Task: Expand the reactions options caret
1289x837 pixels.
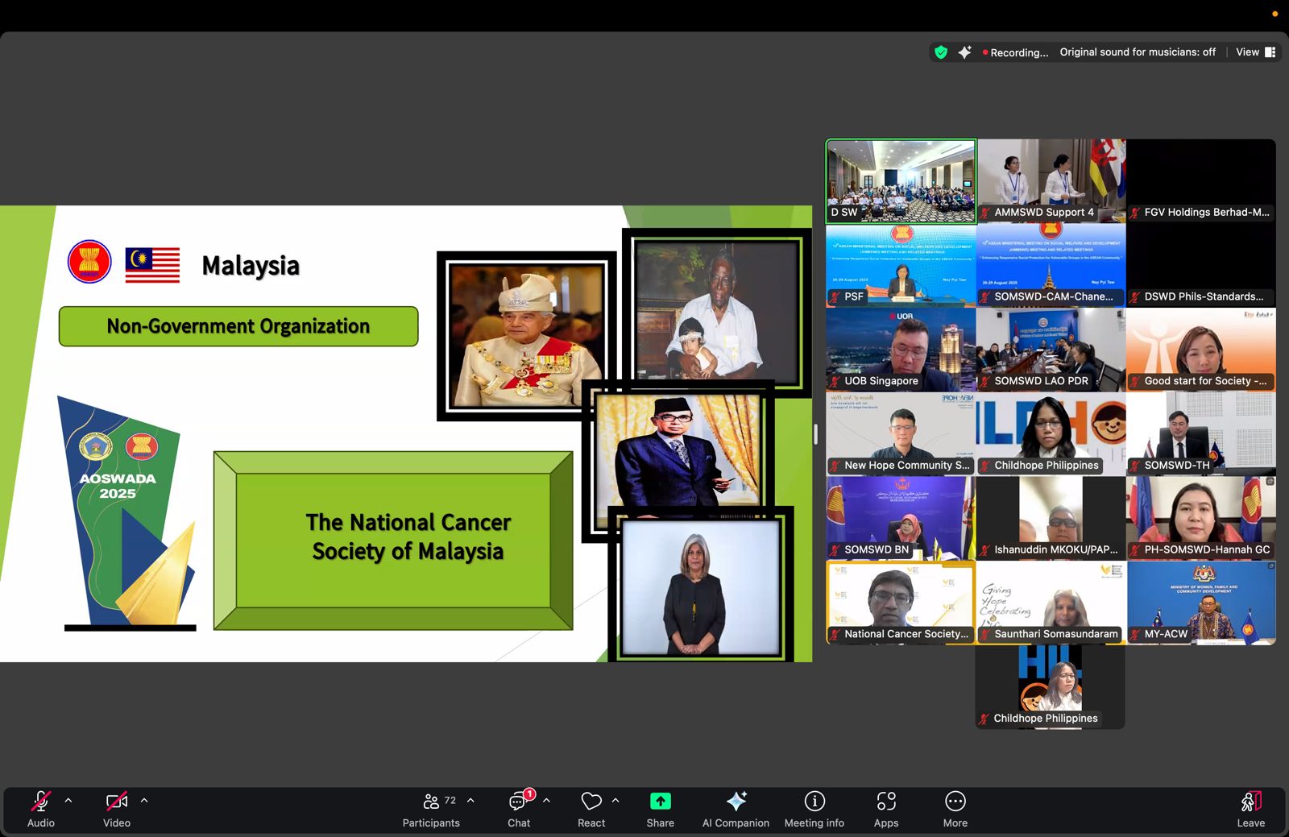Action: pos(615,801)
